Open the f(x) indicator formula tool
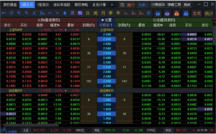Viewport: 216px width, 134px height. 42,13
